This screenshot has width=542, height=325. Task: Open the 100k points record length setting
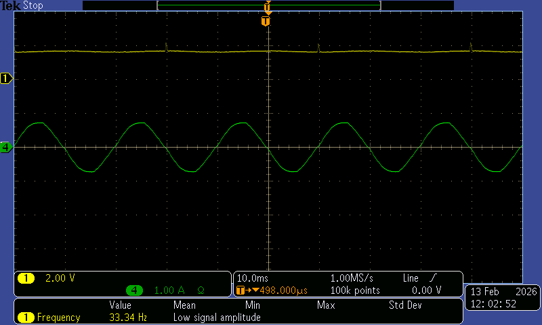(355, 290)
